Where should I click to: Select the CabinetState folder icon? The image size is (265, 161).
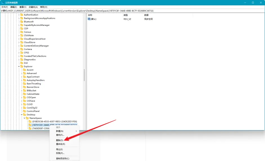click(24, 94)
